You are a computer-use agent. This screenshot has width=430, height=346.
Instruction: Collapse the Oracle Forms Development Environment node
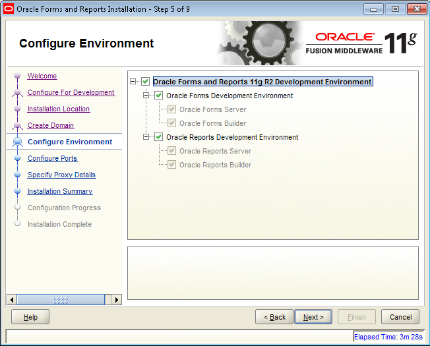[146, 96]
